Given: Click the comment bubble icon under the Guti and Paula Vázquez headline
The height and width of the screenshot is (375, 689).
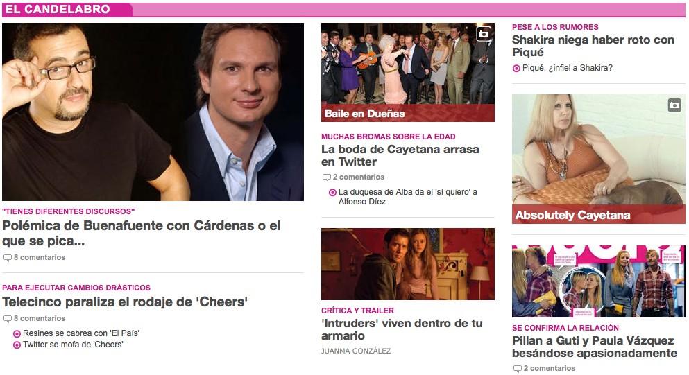Looking at the screenshot, I should click(518, 369).
